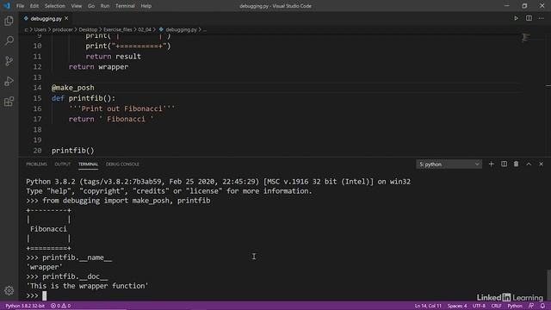Open the Source Control view
Image resolution: width=551 pixels, height=310 pixels.
pyautogui.click(x=9, y=61)
